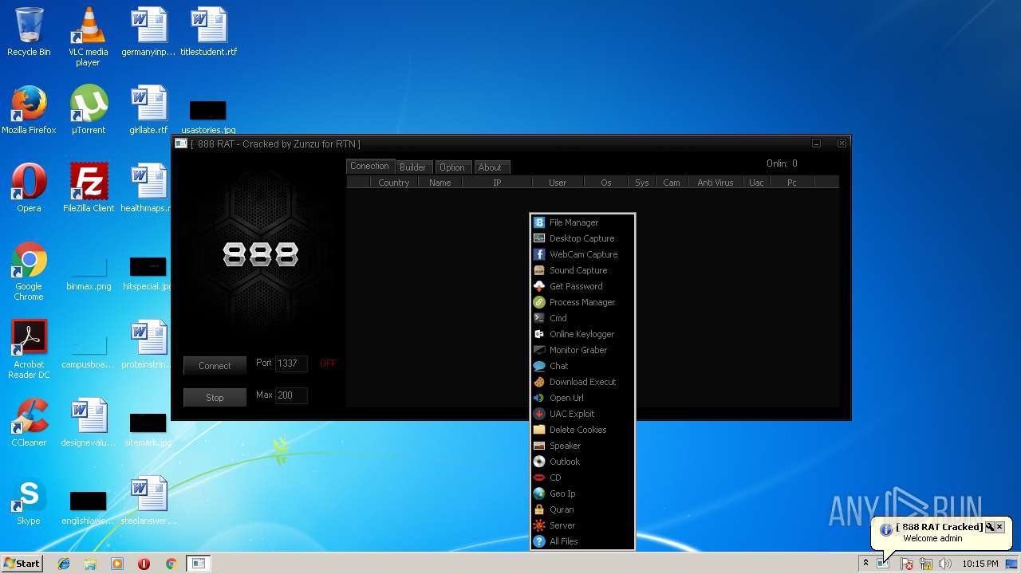Select the girllate.rtf desktop file
This screenshot has width=1021, height=574.
click(x=148, y=110)
